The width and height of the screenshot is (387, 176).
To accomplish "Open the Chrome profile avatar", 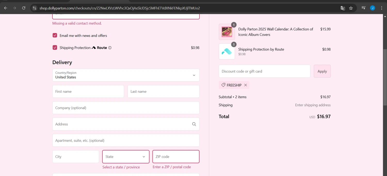I will (x=373, y=8).
